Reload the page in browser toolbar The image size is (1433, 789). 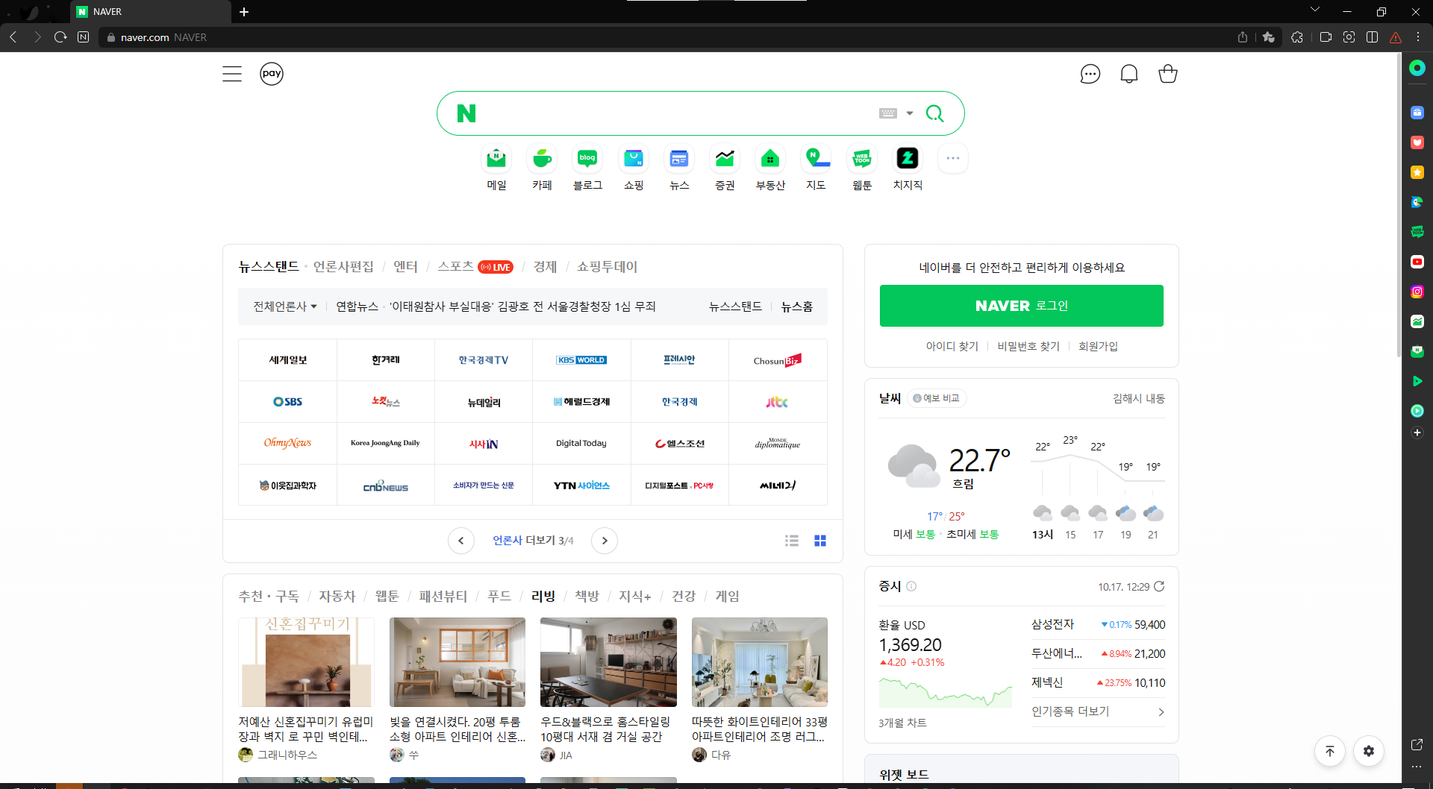[x=60, y=37]
